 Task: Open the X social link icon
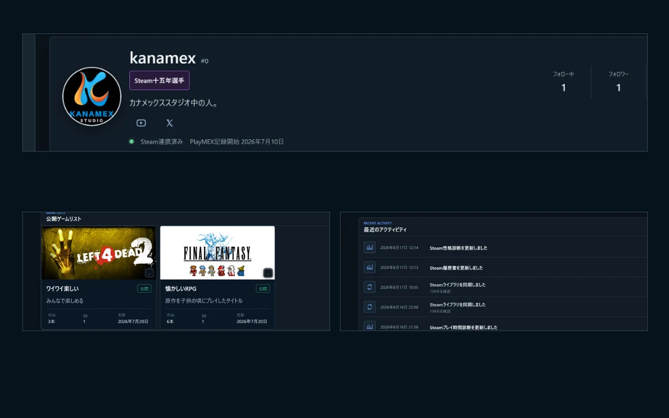pos(169,123)
